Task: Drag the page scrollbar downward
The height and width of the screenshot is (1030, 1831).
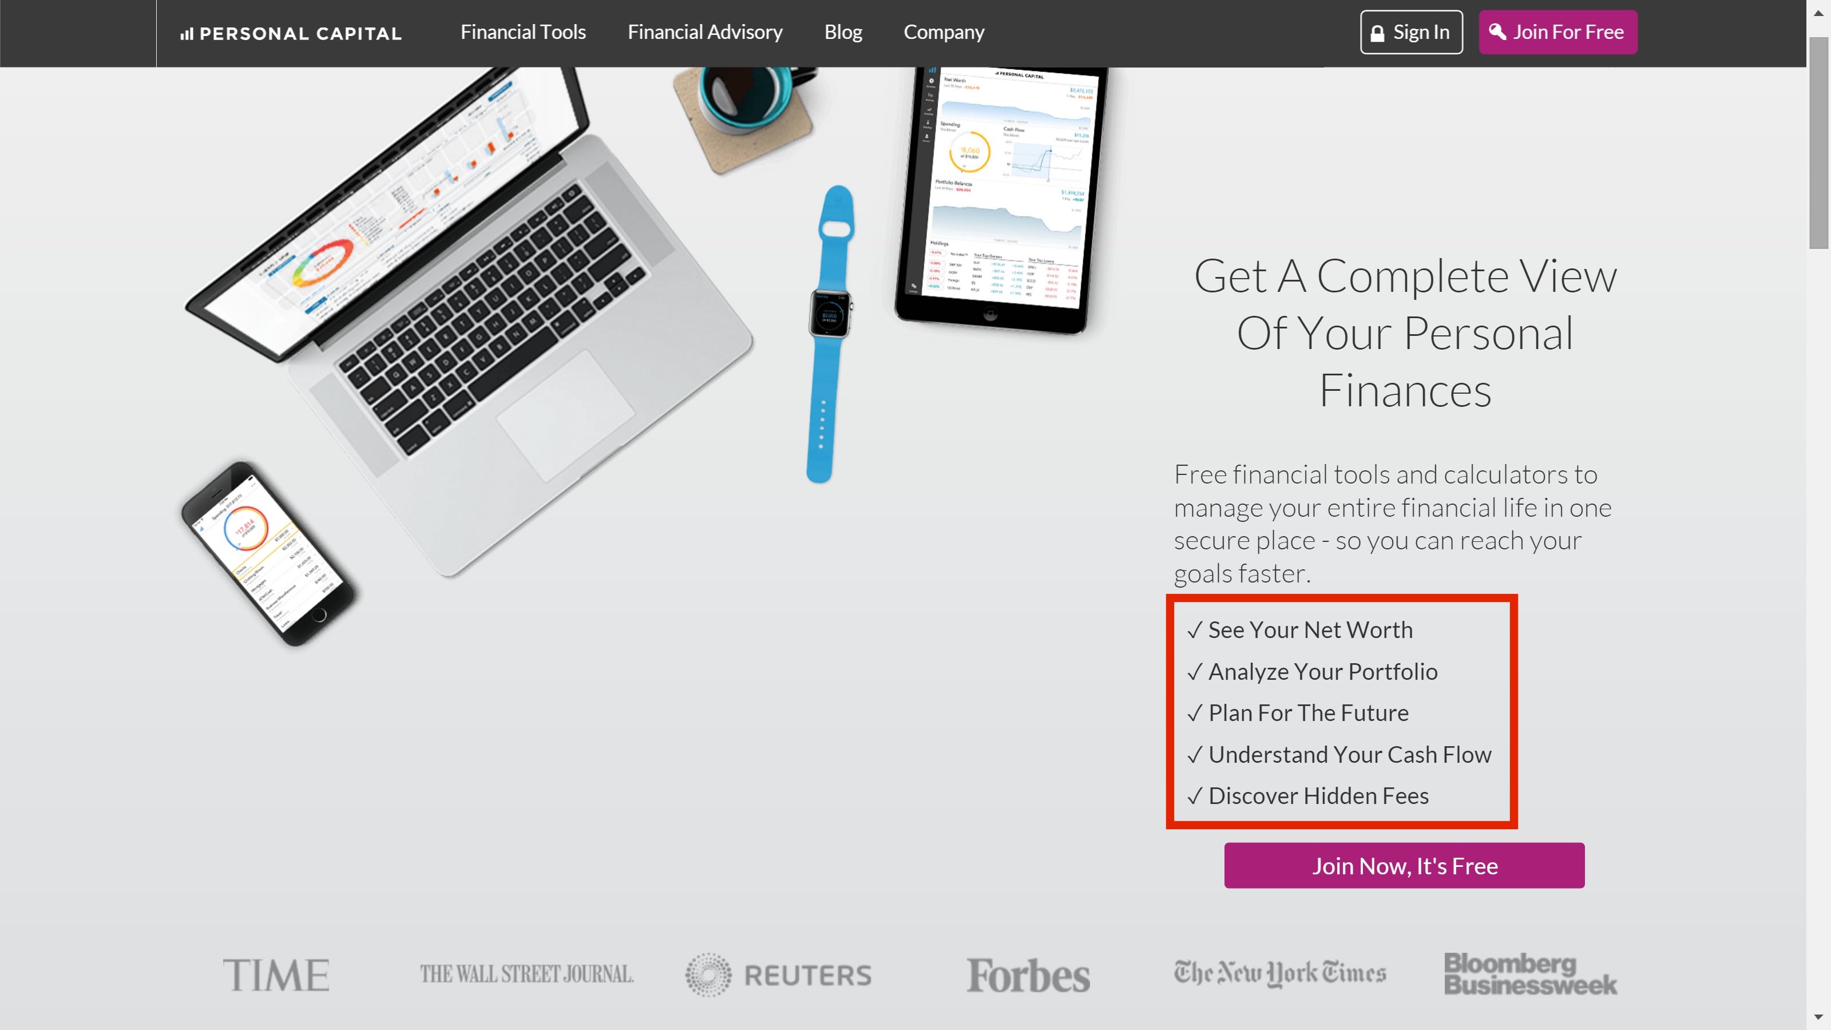Action: (x=1821, y=1020)
